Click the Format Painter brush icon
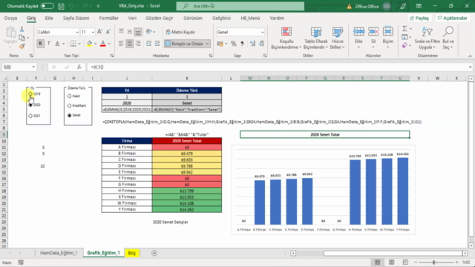 (22, 46)
